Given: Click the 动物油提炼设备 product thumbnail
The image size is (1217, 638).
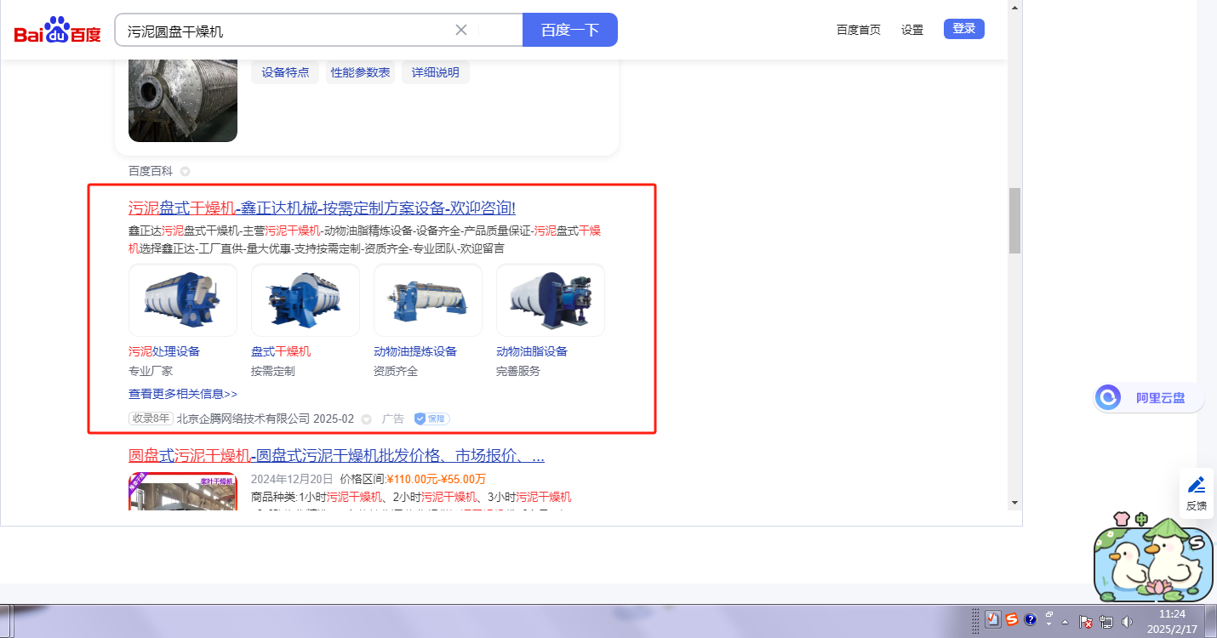Looking at the screenshot, I should (428, 300).
